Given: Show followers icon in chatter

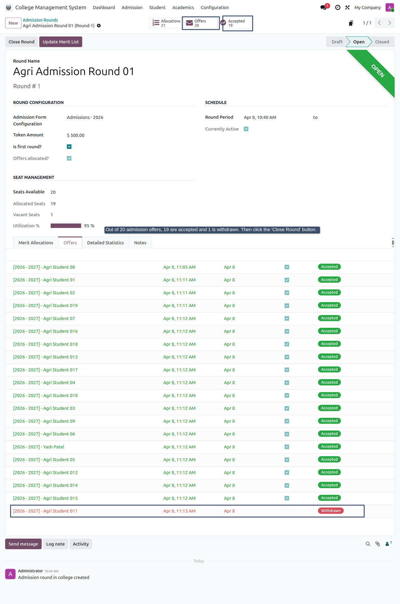Looking at the screenshot, I should (388, 544).
